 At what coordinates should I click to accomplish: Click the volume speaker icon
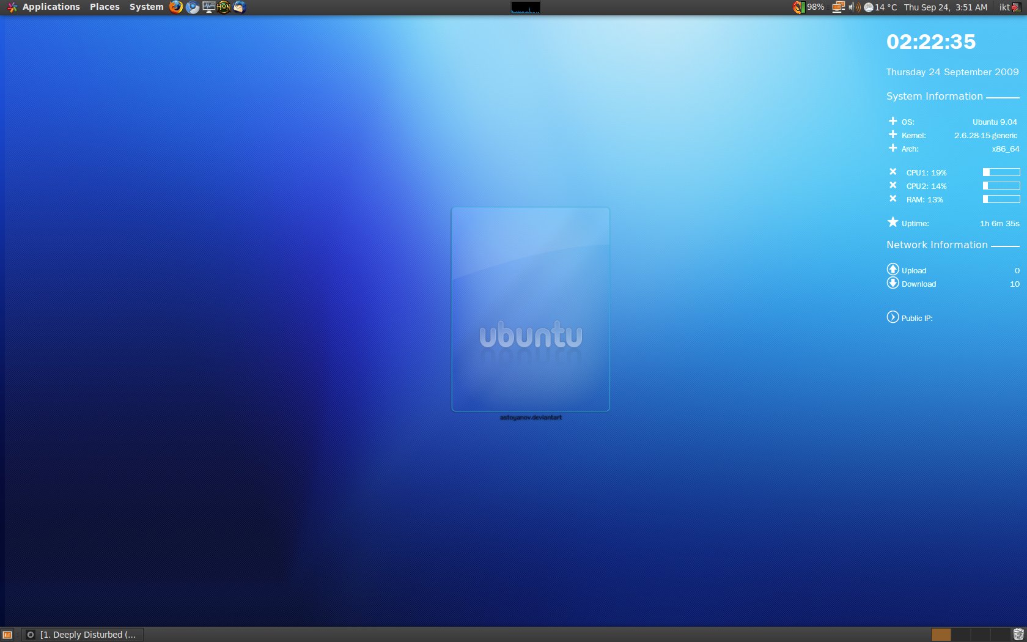[x=854, y=7]
